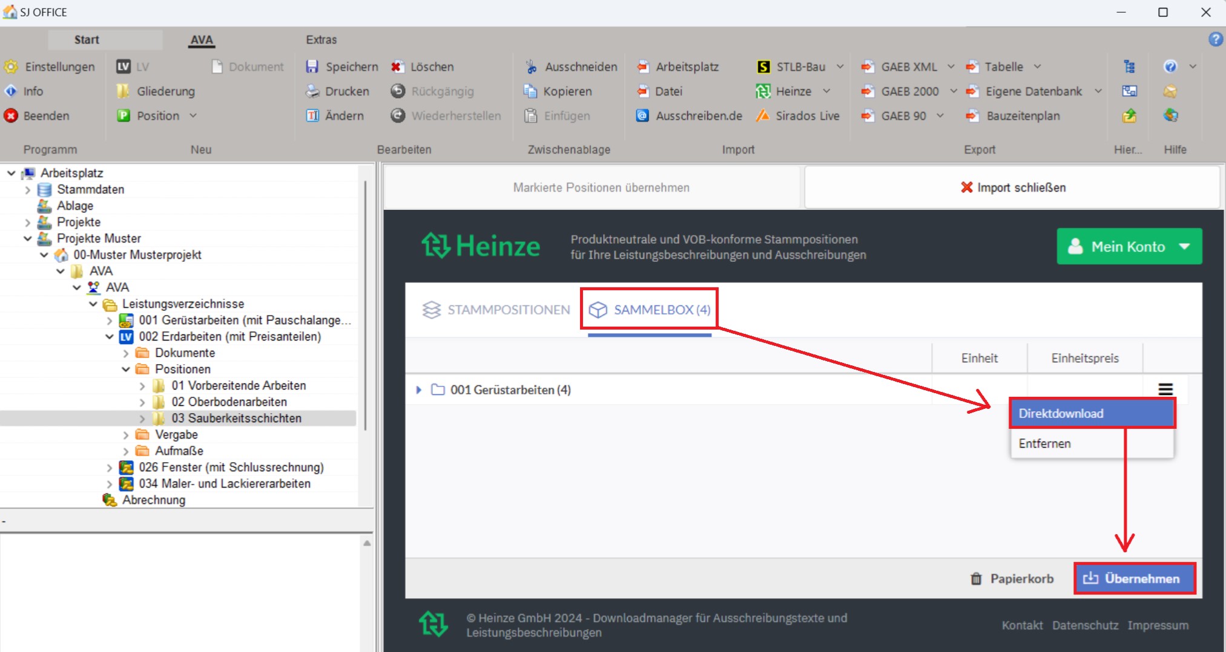Click the Speichern disk icon
The image size is (1226, 652).
(312, 67)
